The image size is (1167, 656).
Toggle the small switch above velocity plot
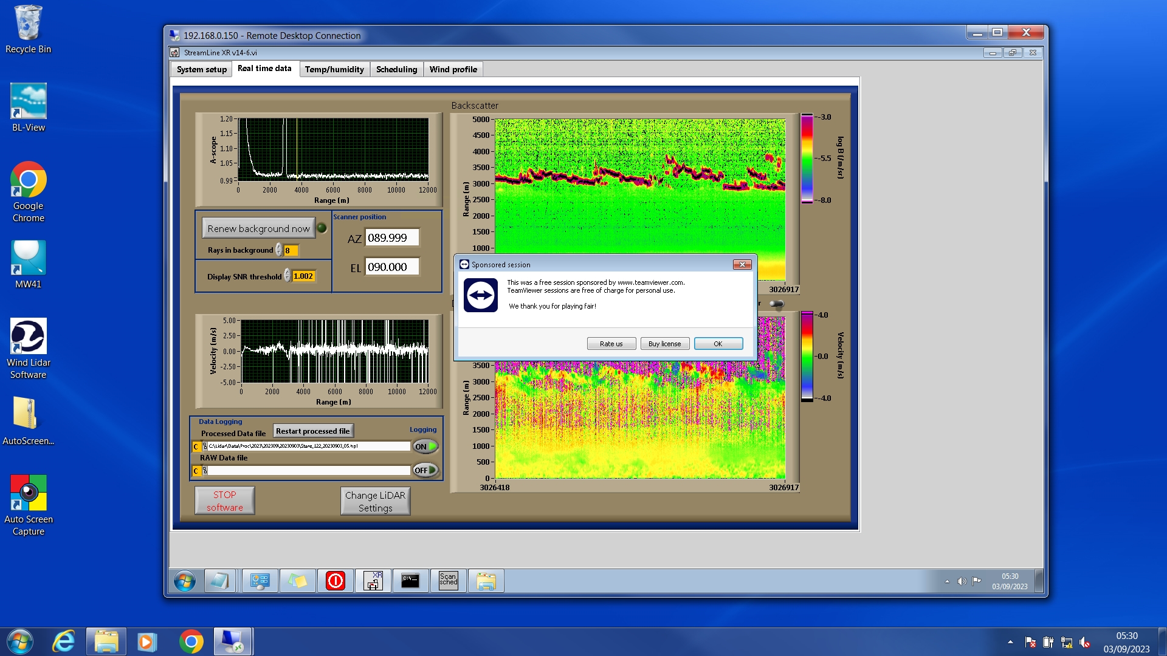pyautogui.click(x=776, y=304)
